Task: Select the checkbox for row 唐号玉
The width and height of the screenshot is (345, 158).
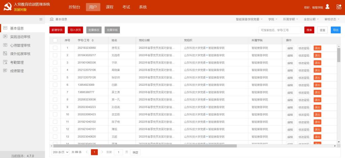Action: click(55, 48)
